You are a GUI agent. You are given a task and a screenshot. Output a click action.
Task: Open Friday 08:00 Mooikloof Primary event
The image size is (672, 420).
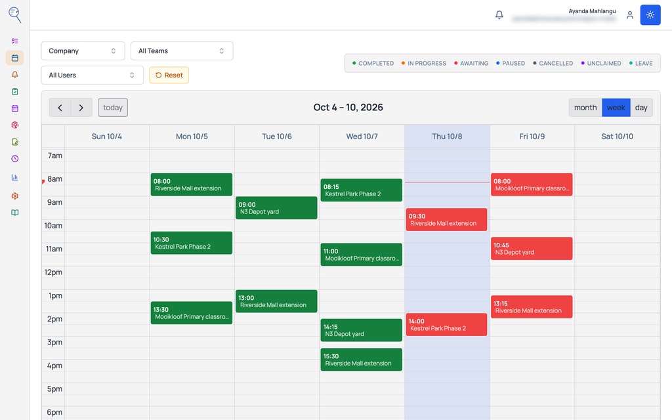[532, 184]
